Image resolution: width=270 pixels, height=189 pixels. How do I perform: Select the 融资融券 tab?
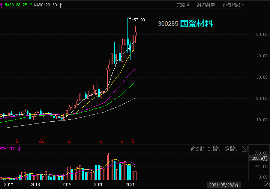point(206,5)
